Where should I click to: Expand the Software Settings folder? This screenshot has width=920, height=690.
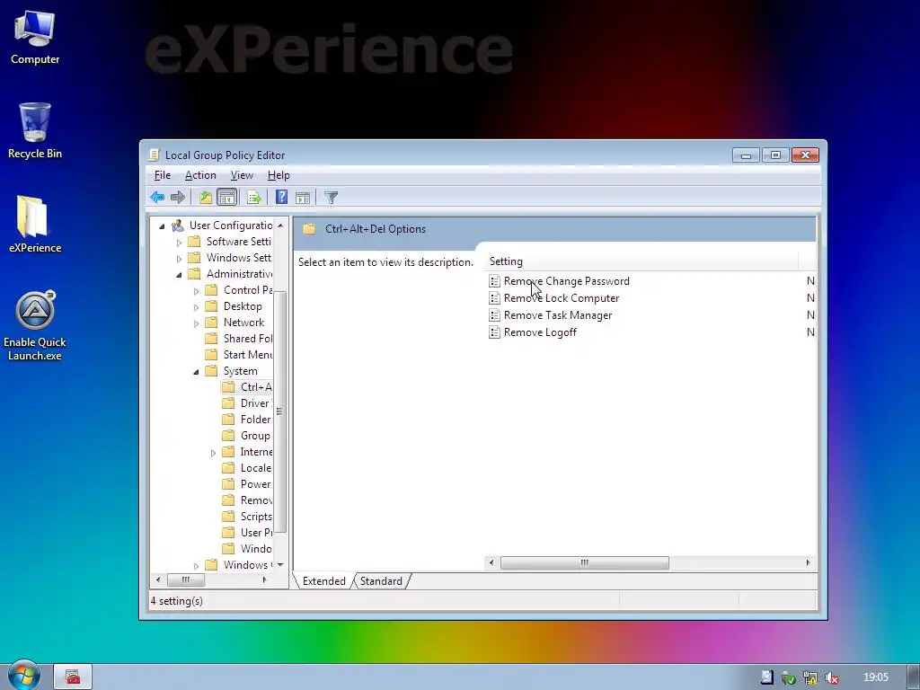tap(180, 243)
